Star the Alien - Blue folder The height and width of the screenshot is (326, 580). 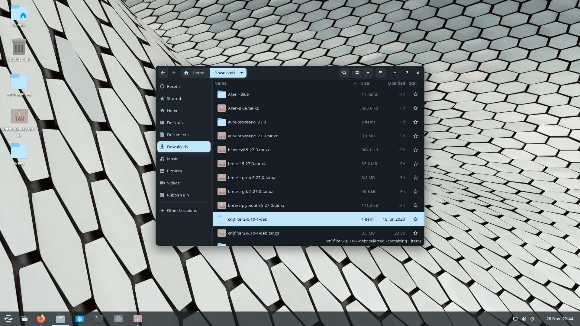(x=416, y=94)
